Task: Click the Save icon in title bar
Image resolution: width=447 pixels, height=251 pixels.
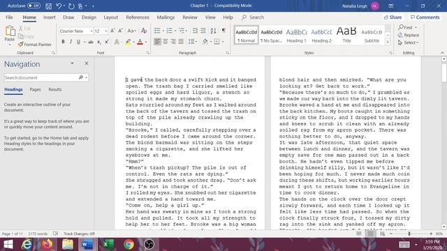Action: point(48,6)
